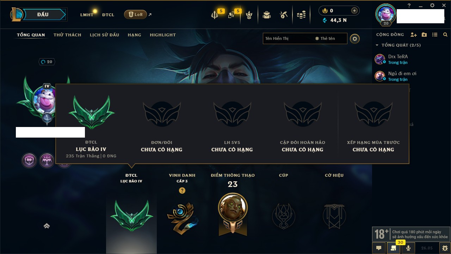
Task: Switch to the THỬ THÁCH tab
Action: tap(67, 35)
